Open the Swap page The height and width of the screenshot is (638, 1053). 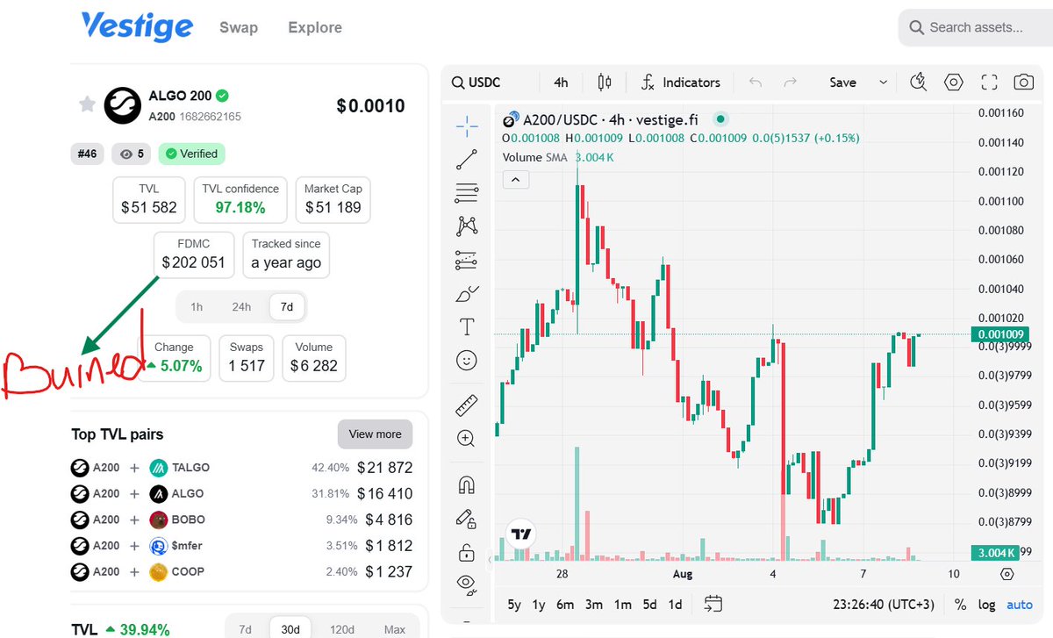point(239,27)
